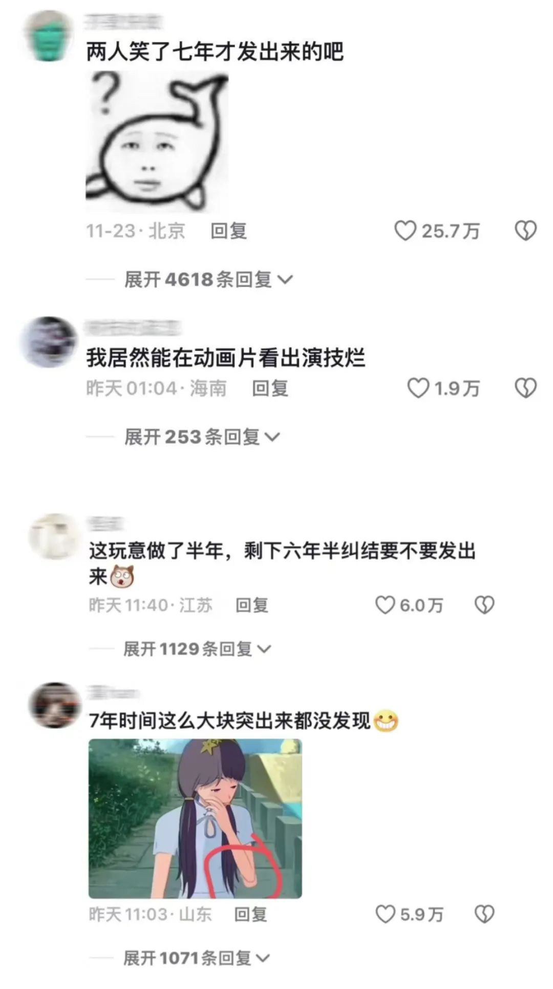Like the Shandong comment with 5.9万 likes
Viewport: 553px width, 989px height.
(x=386, y=914)
